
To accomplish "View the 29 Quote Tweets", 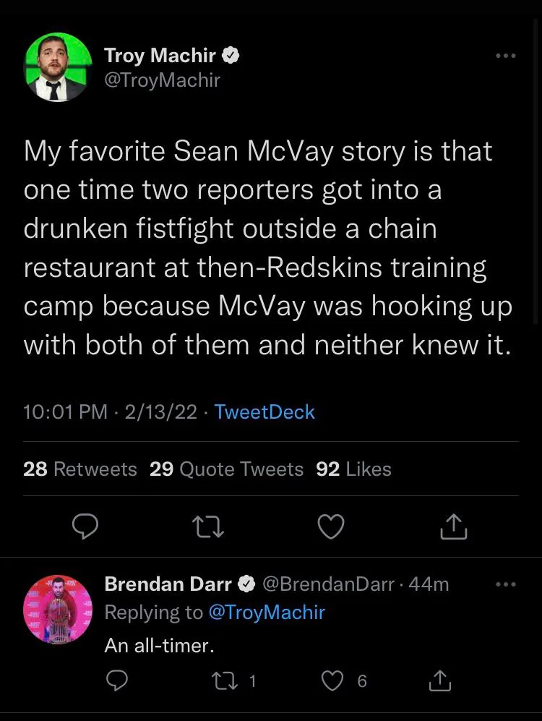I will [x=226, y=469].
